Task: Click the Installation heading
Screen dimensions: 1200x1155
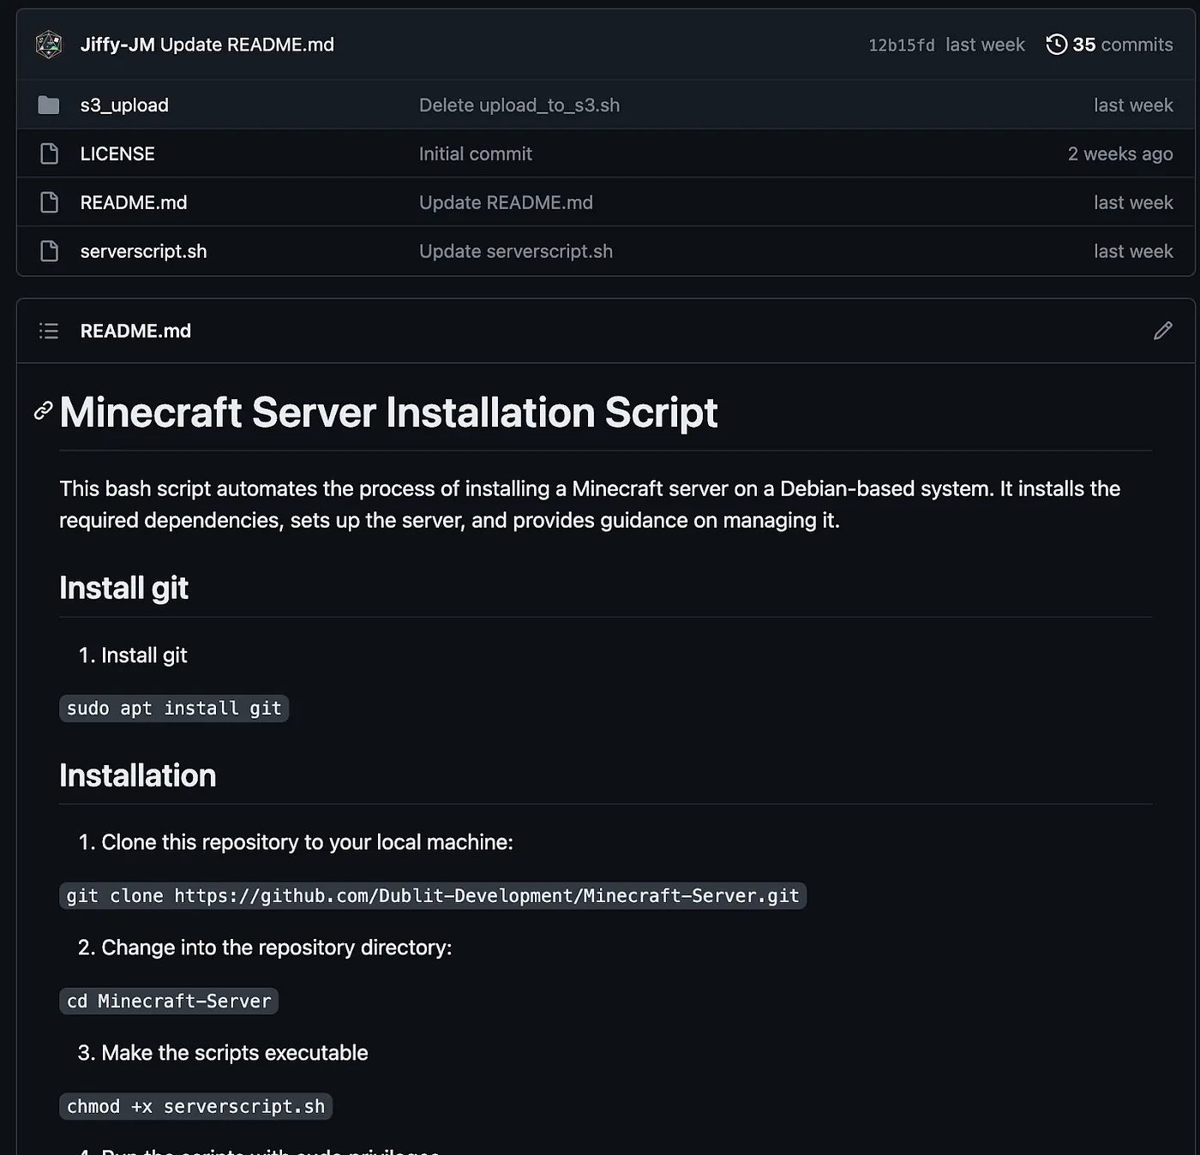Action: coord(137,775)
